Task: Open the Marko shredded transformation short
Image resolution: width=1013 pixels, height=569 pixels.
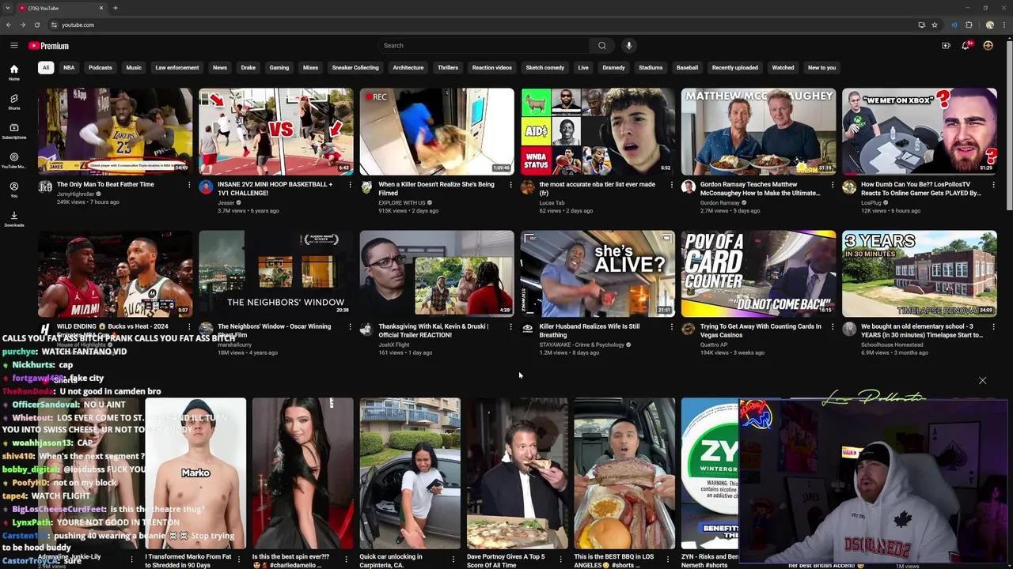Action: 195,473
